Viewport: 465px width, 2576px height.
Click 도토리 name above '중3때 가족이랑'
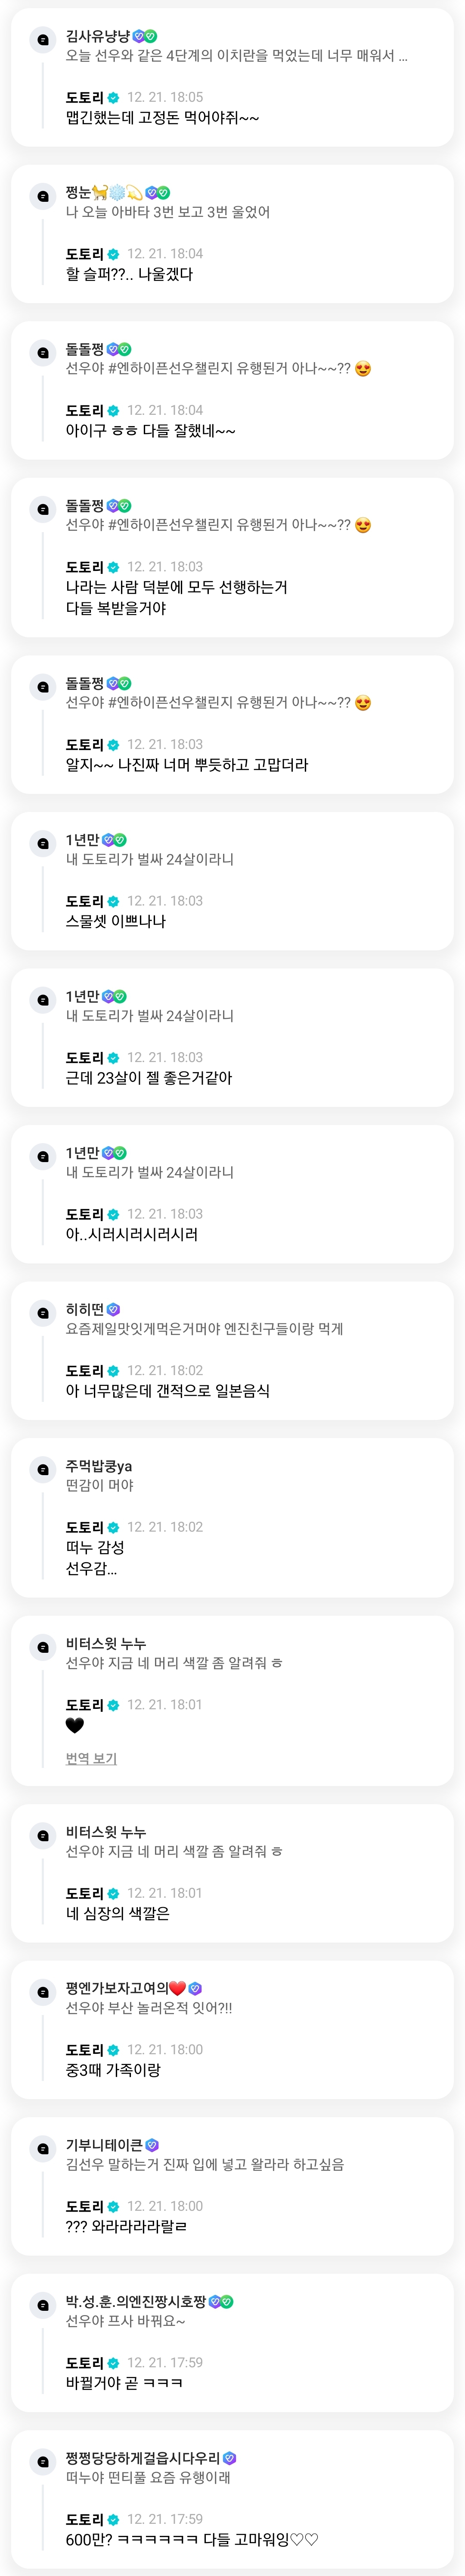pos(84,2050)
